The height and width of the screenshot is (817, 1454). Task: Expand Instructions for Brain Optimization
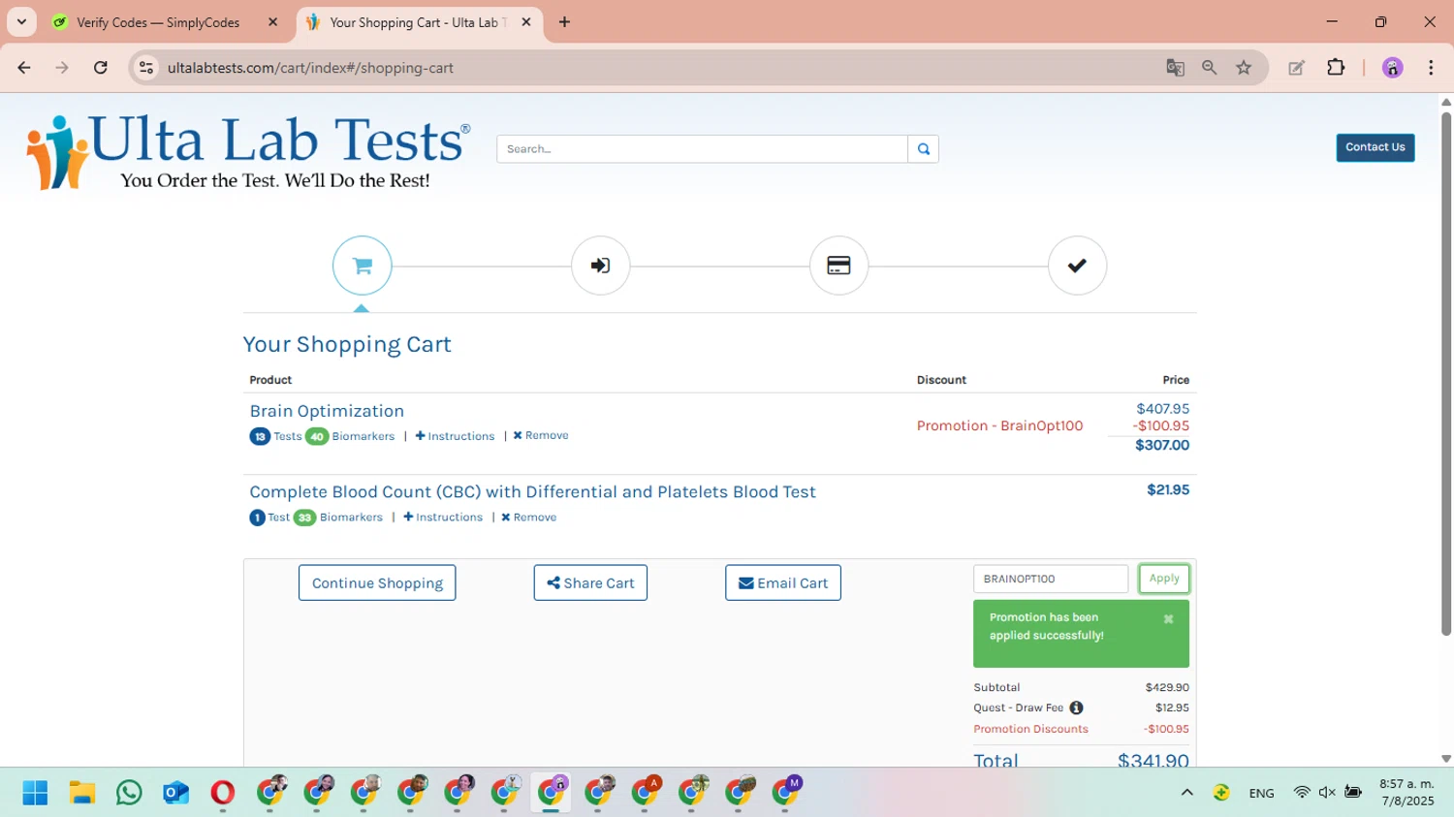coord(455,436)
